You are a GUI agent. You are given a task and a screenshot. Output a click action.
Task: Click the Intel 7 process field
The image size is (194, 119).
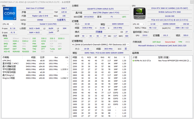tap(64, 8)
